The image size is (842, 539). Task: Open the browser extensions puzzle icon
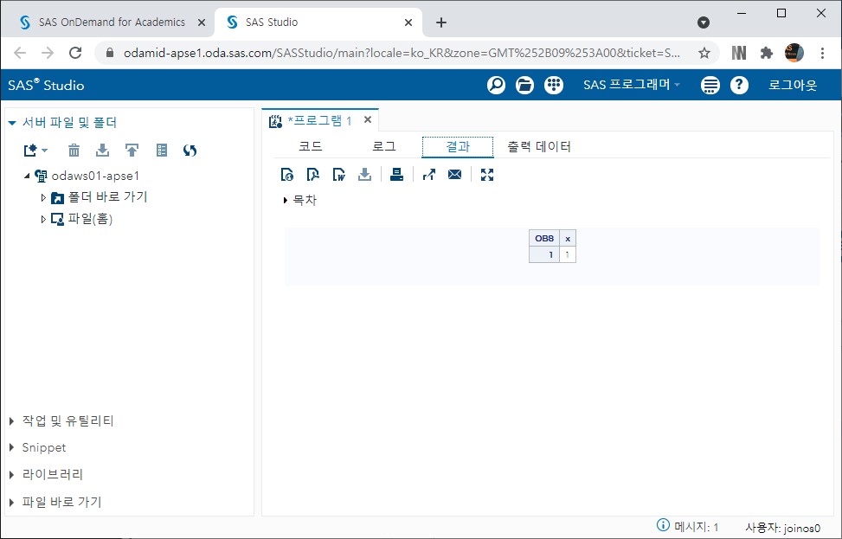pyautogui.click(x=767, y=53)
